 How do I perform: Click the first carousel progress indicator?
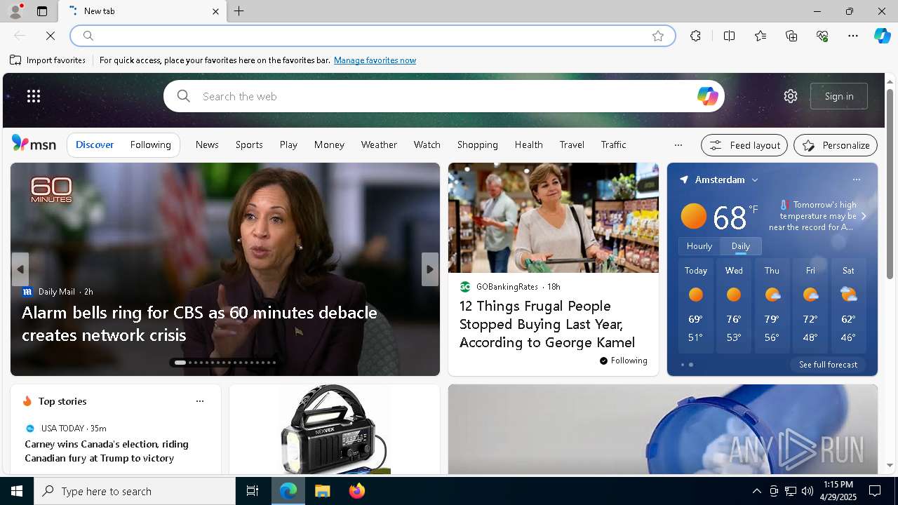[x=180, y=363]
